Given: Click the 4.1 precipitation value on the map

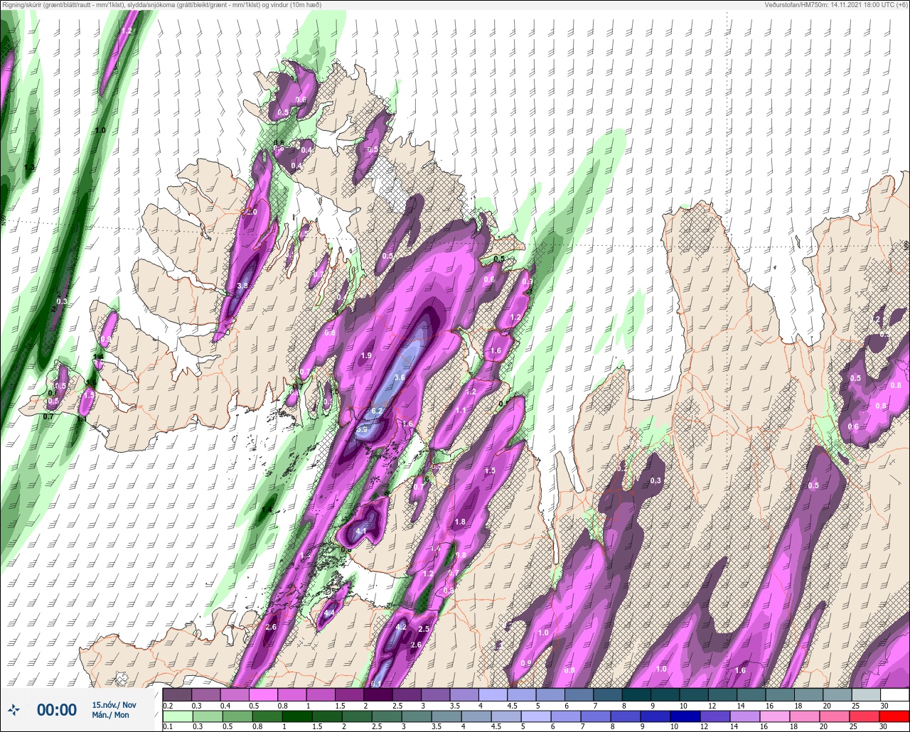Looking at the screenshot, I should (x=361, y=531).
